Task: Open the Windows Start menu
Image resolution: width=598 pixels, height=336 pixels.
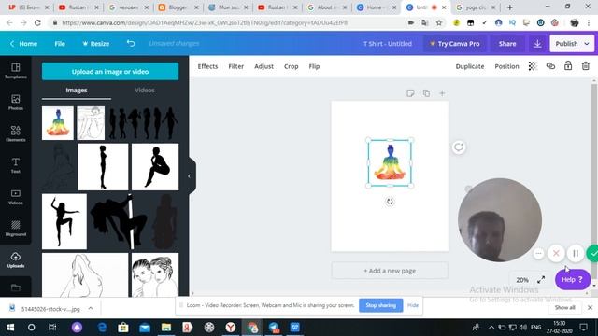Action: 10,328
